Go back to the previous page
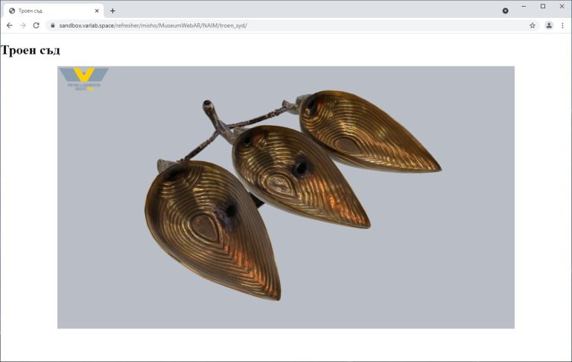This screenshot has height=362, width=572. (9, 25)
